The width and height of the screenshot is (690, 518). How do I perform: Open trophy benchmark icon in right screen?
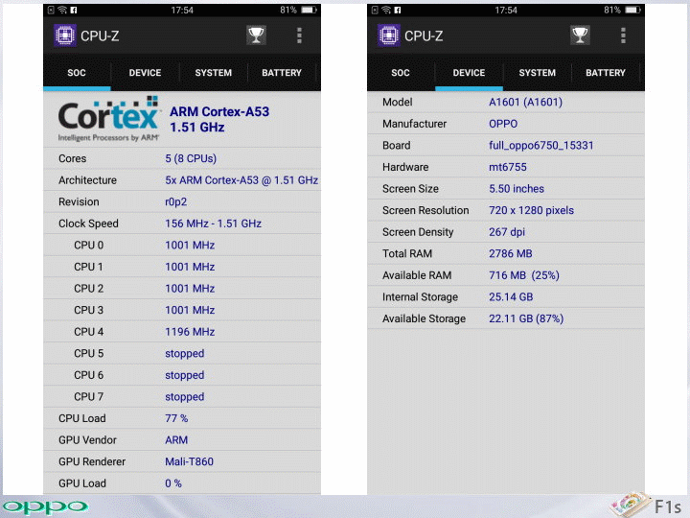pyautogui.click(x=580, y=35)
